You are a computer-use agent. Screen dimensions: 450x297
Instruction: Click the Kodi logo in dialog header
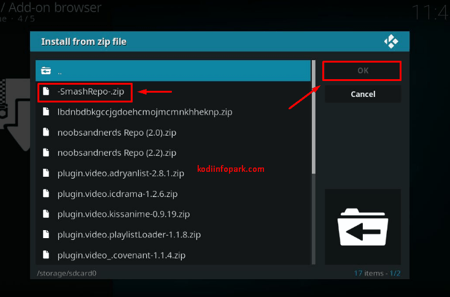[391, 41]
